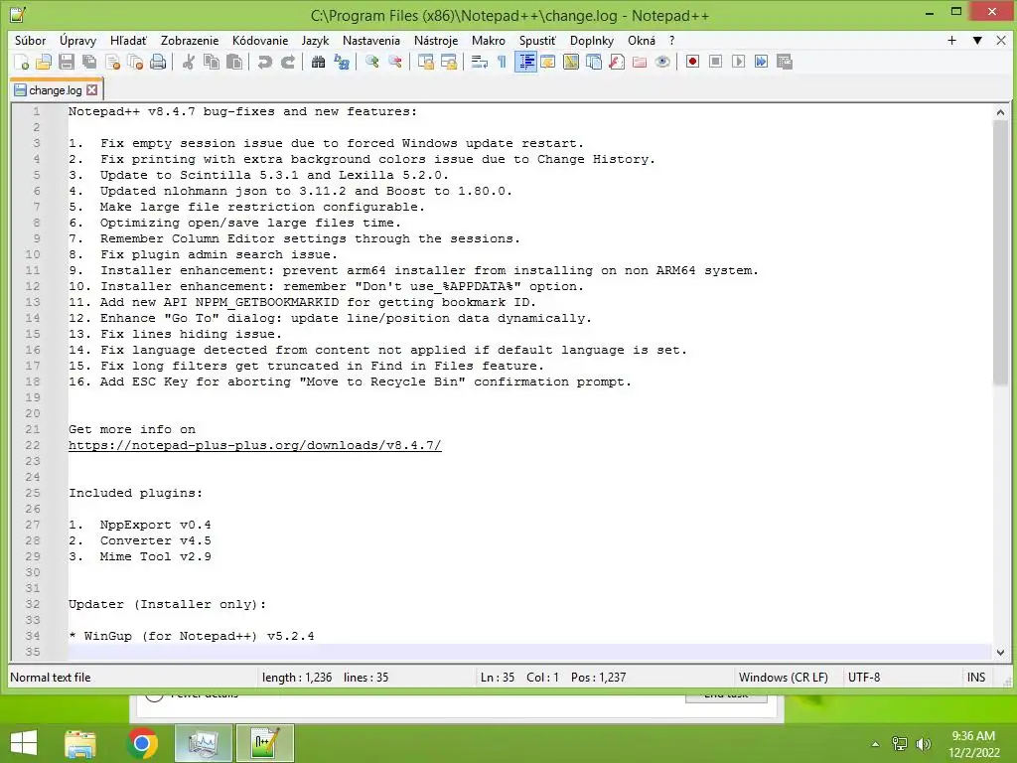Open the Document List panel
Viewport: 1017px width, 763px height.
[x=594, y=62]
